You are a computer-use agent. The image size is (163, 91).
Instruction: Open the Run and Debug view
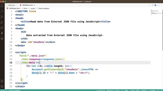tap(2, 22)
